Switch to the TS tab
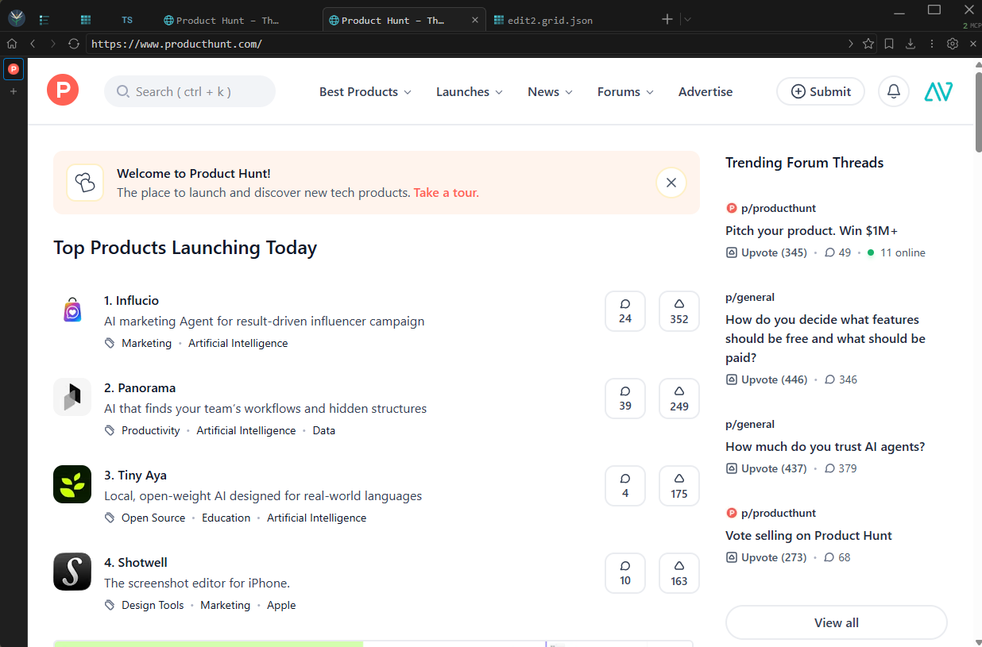This screenshot has height=647, width=982. point(127,20)
